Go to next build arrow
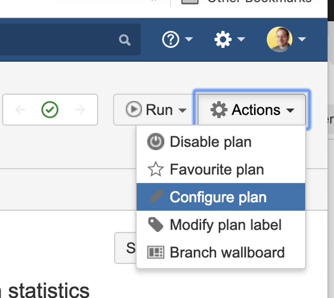Screen dimensions: 334x298 point(80,110)
